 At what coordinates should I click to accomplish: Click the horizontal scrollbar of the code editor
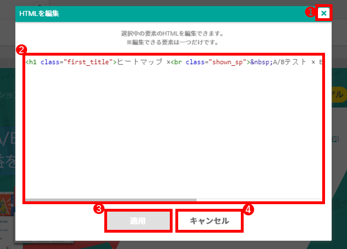click(111, 200)
